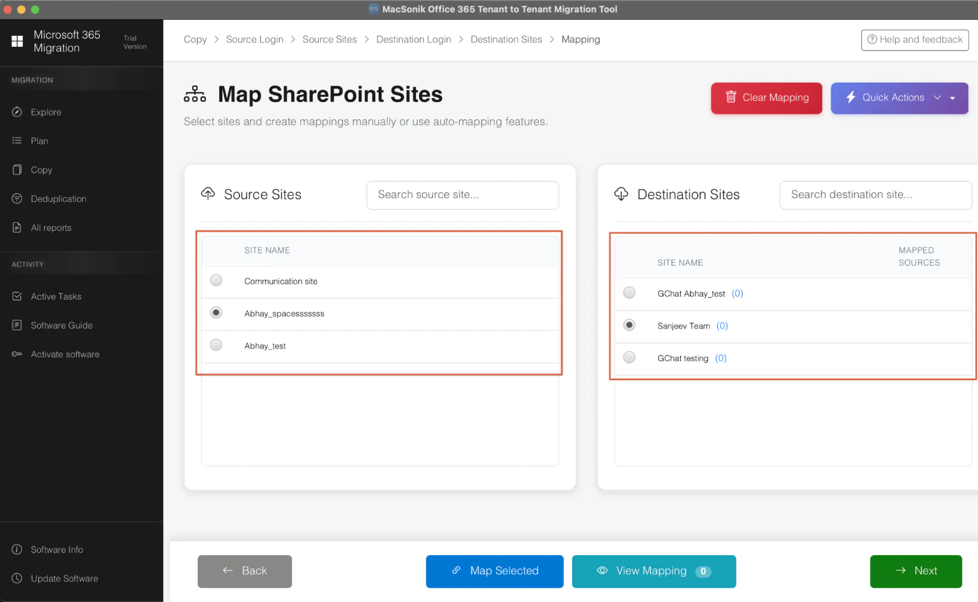The height and width of the screenshot is (602, 978).
Task: Click the Software Info circle icon
Action: 17,549
